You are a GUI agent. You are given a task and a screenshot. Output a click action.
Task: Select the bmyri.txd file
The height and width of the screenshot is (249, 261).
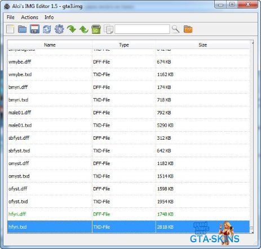[x=129, y=100]
